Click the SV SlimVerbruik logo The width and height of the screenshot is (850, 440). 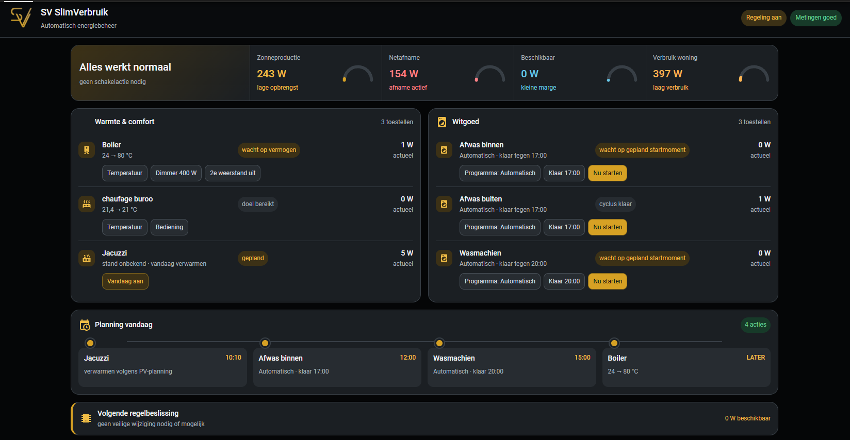pos(21,18)
